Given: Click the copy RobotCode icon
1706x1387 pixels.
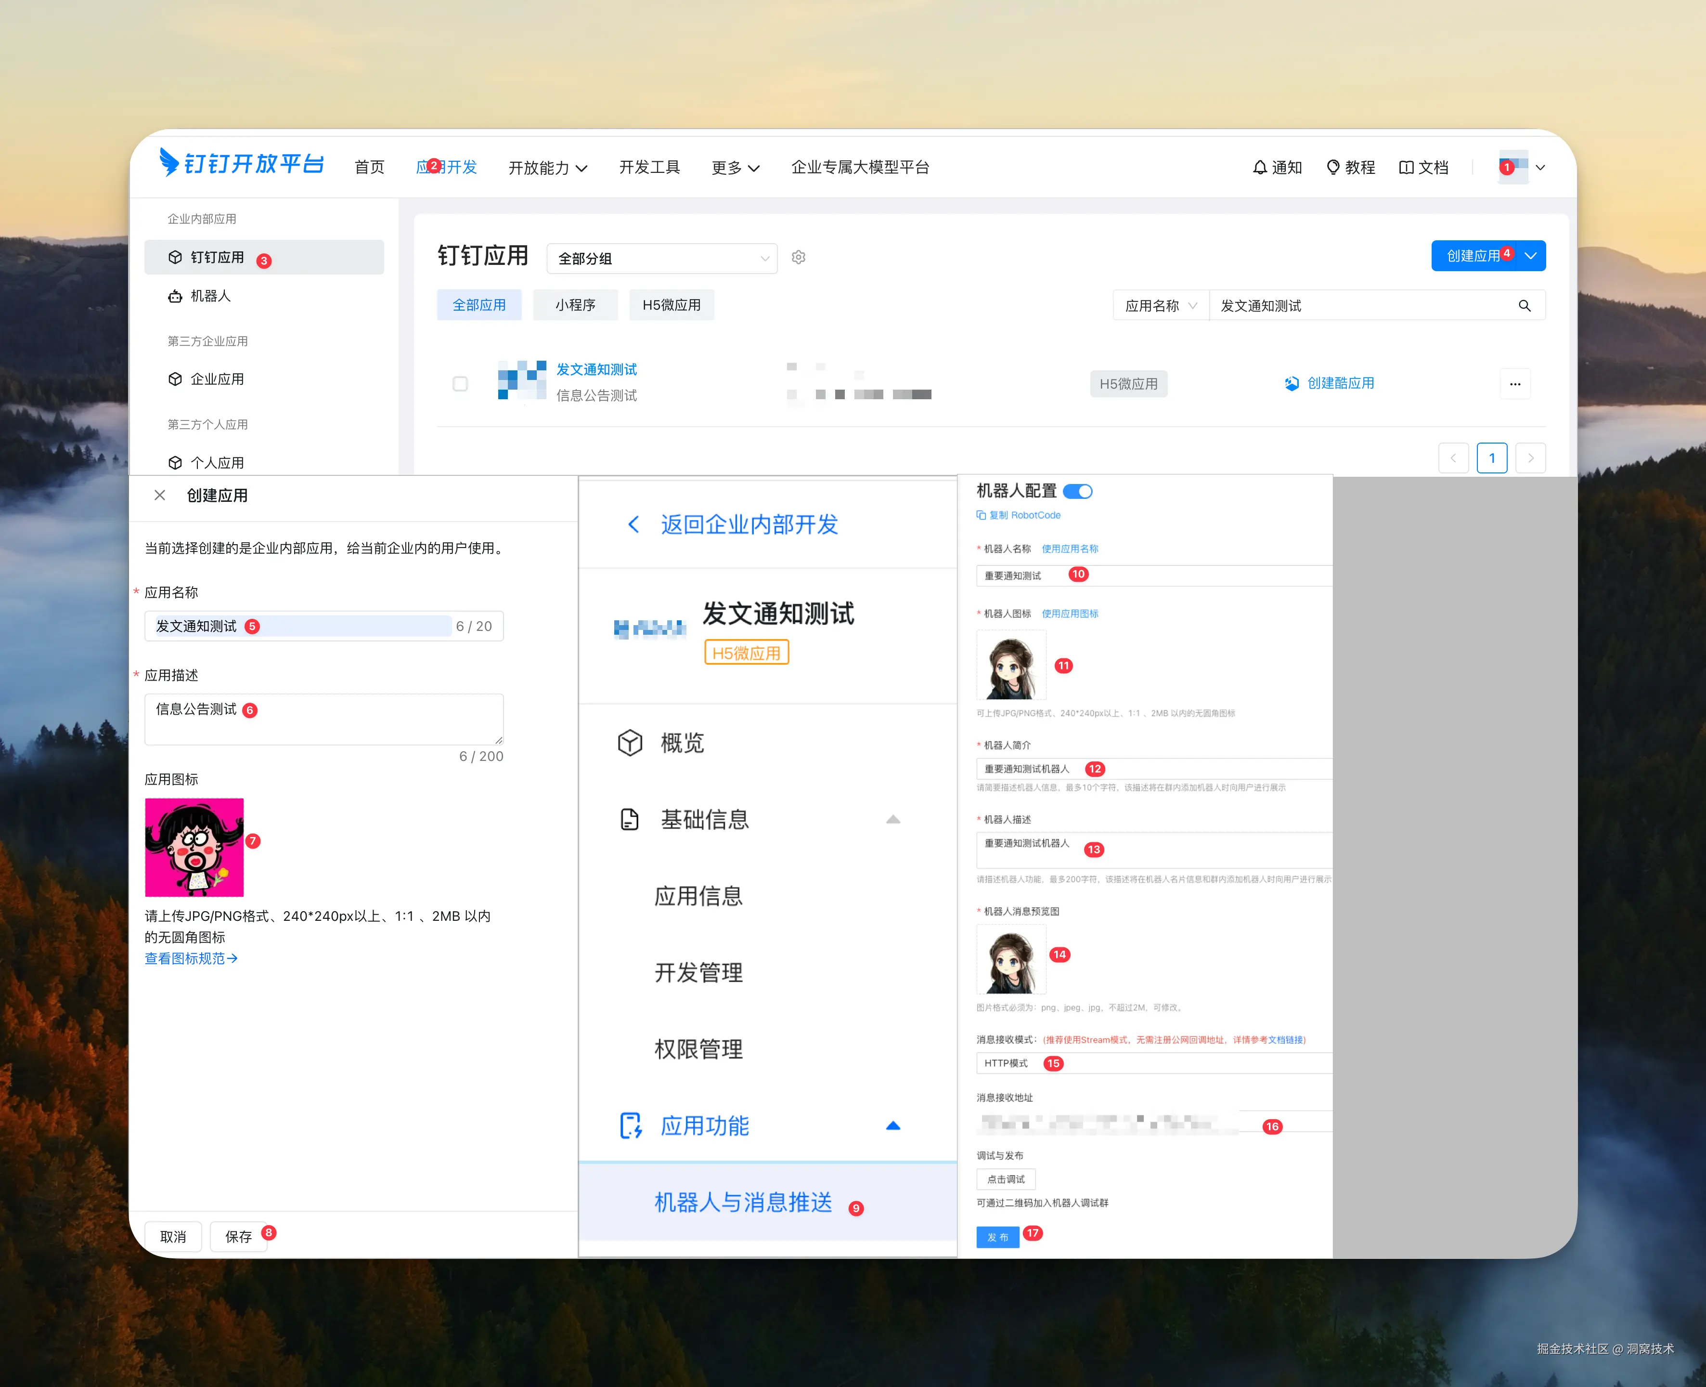Looking at the screenshot, I should [981, 515].
